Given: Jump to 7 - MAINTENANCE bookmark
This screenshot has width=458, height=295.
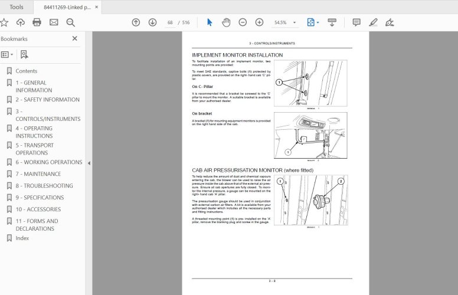Looking at the screenshot, I should pyautogui.click(x=38, y=174).
